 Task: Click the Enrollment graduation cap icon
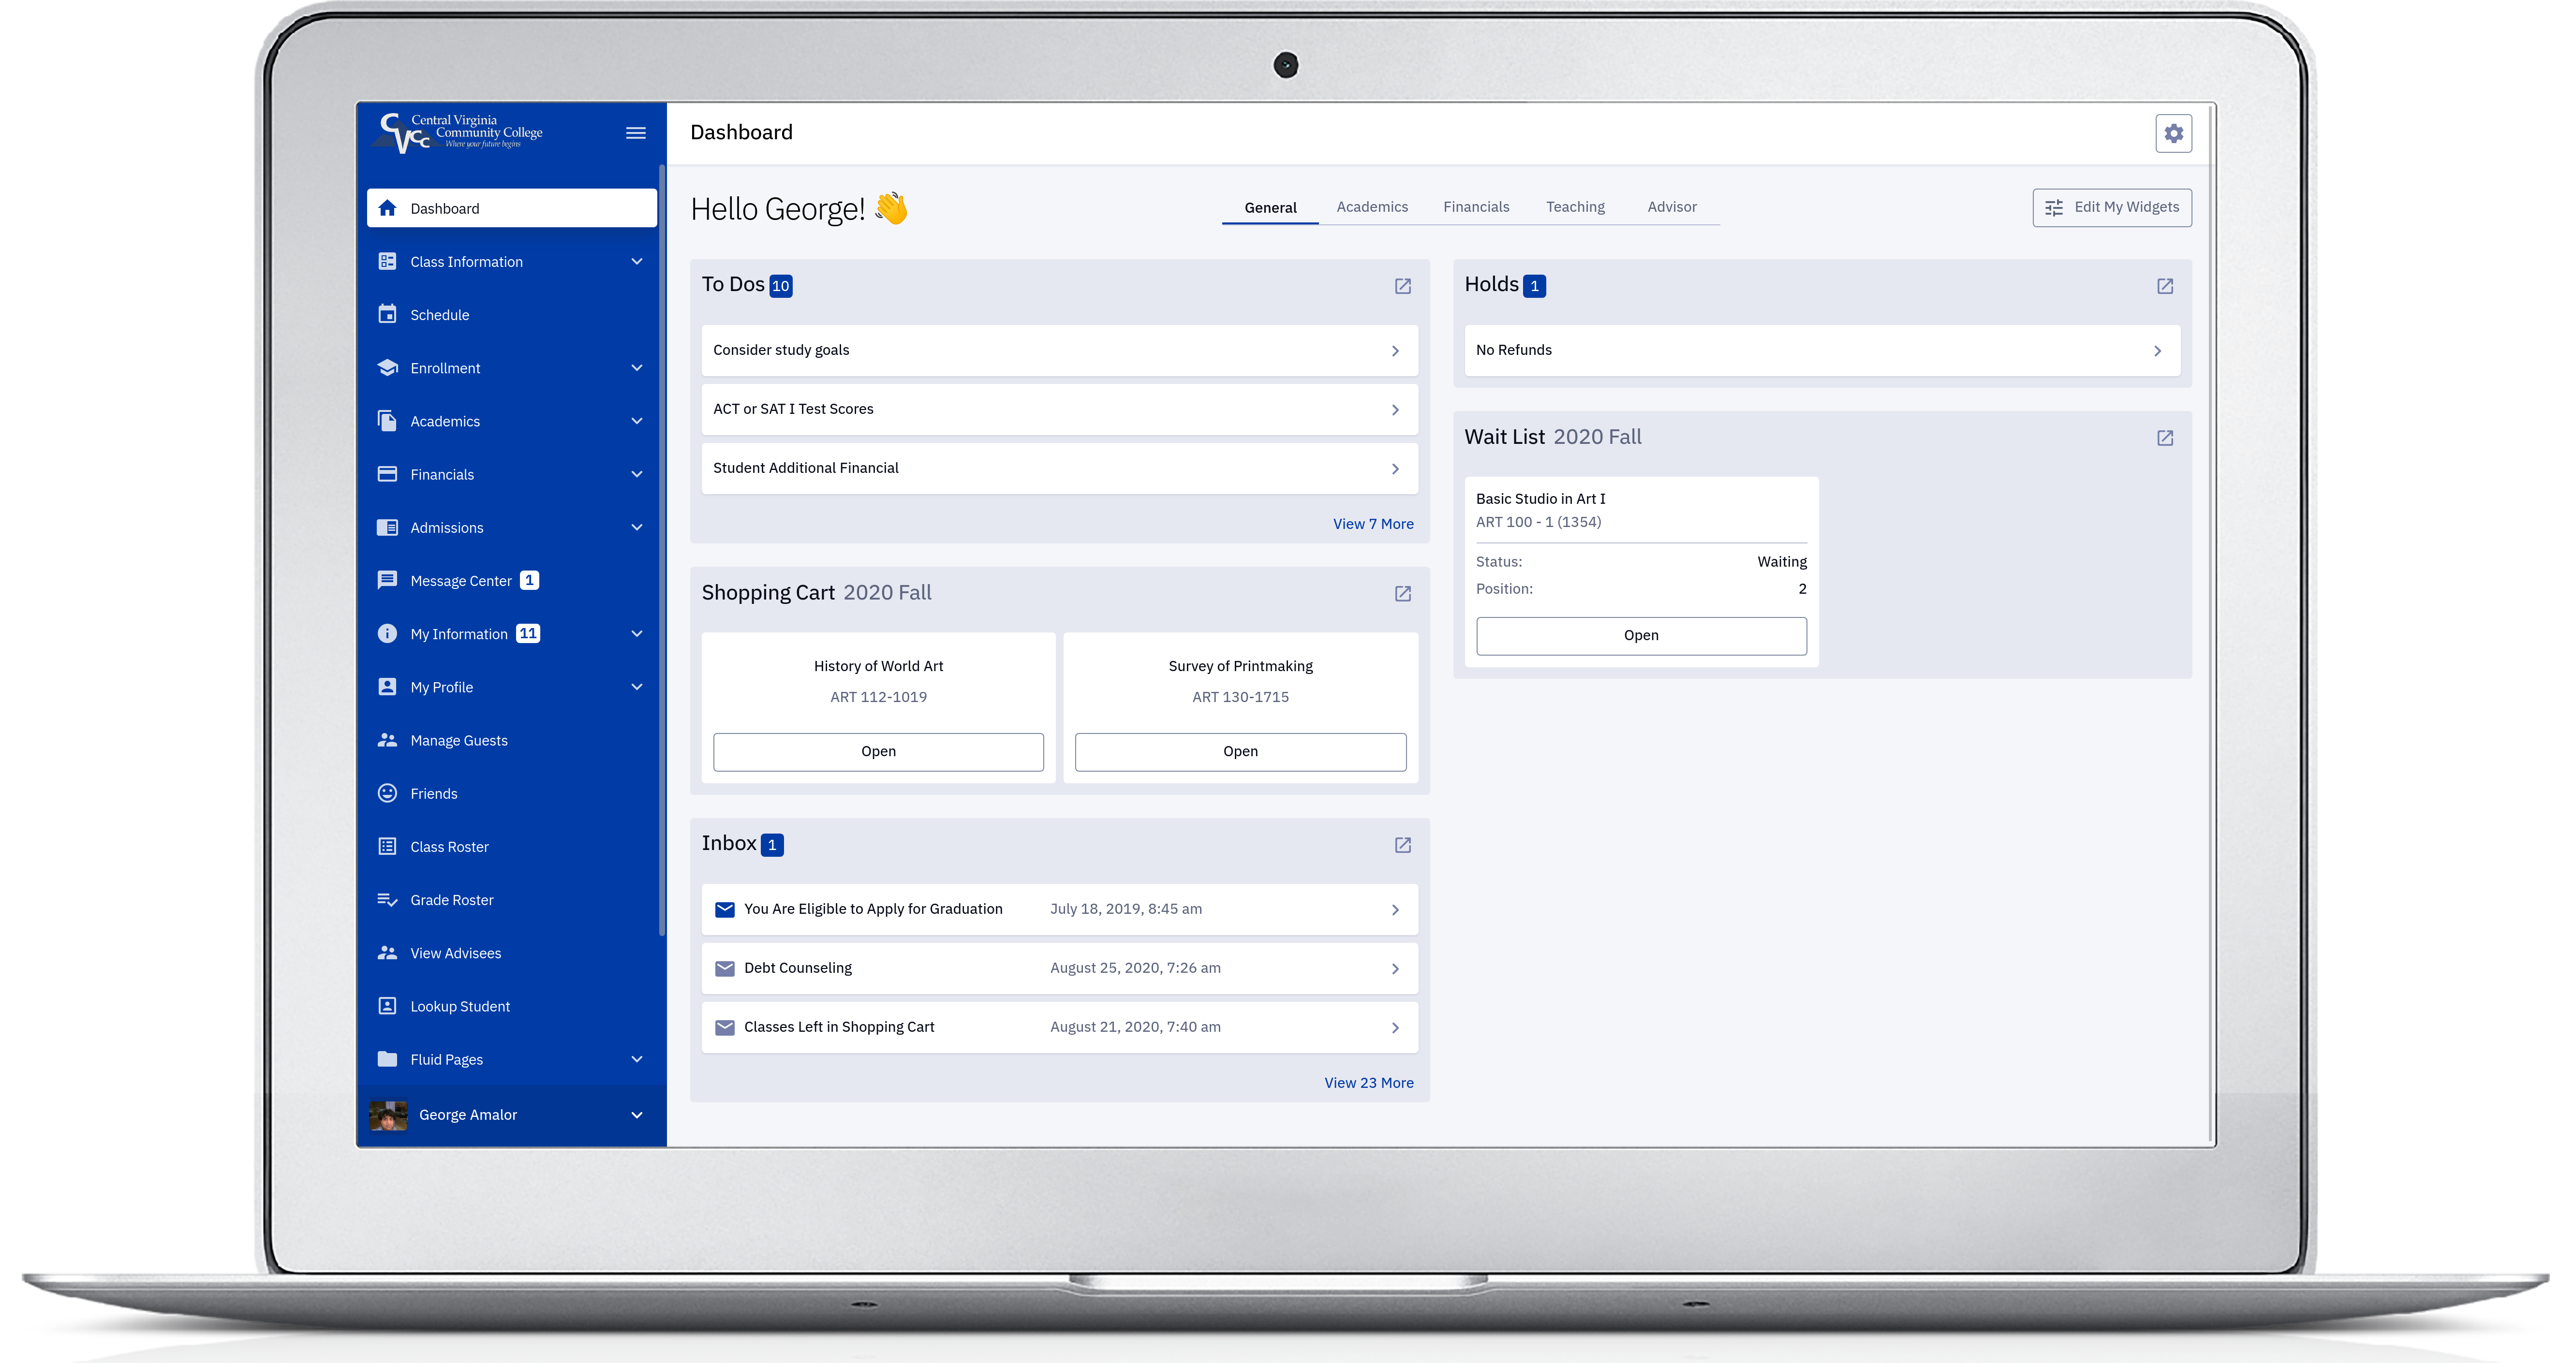pyautogui.click(x=387, y=367)
